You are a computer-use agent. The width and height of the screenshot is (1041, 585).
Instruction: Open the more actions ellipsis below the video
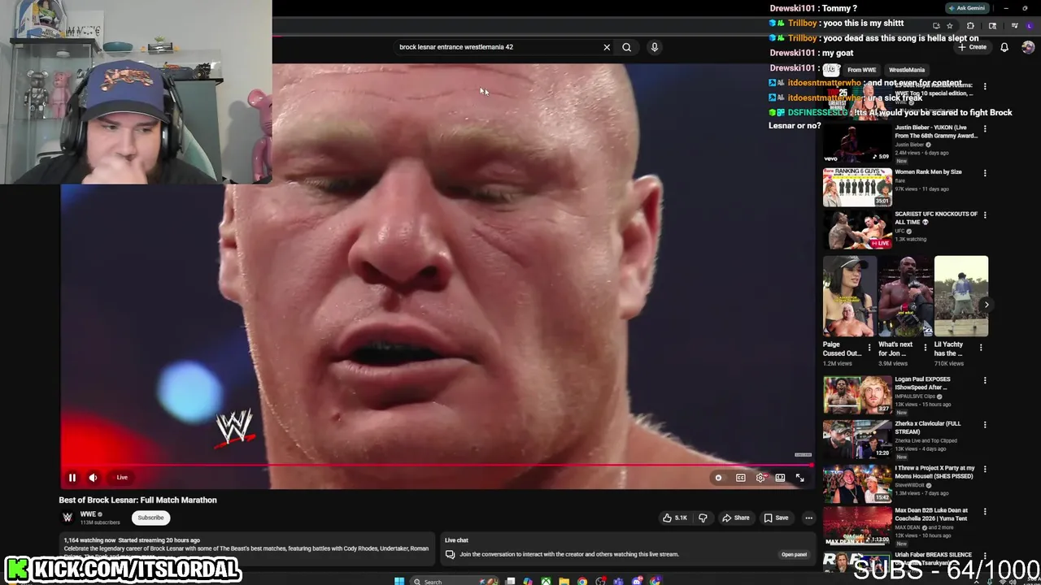pyautogui.click(x=808, y=518)
